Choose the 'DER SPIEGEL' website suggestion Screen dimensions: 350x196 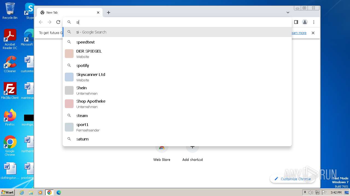click(177, 54)
